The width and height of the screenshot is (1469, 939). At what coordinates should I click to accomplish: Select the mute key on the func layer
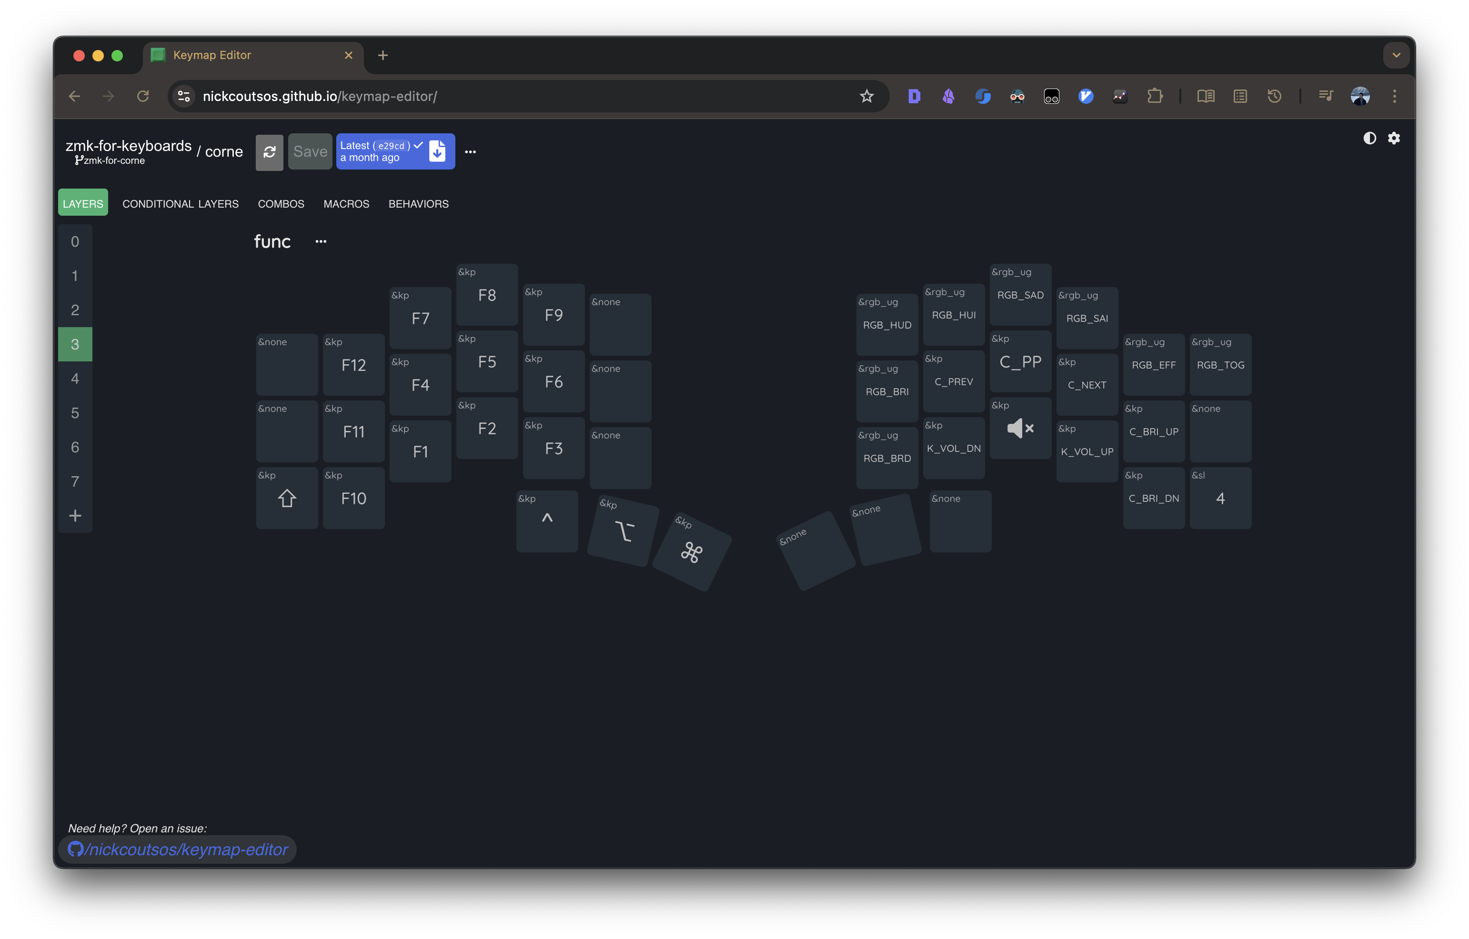1019,428
